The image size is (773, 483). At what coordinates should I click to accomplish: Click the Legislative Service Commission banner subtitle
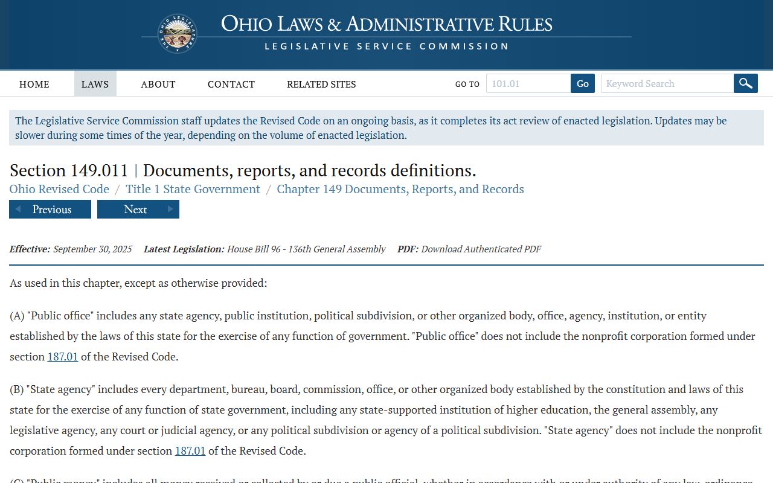tap(386, 46)
